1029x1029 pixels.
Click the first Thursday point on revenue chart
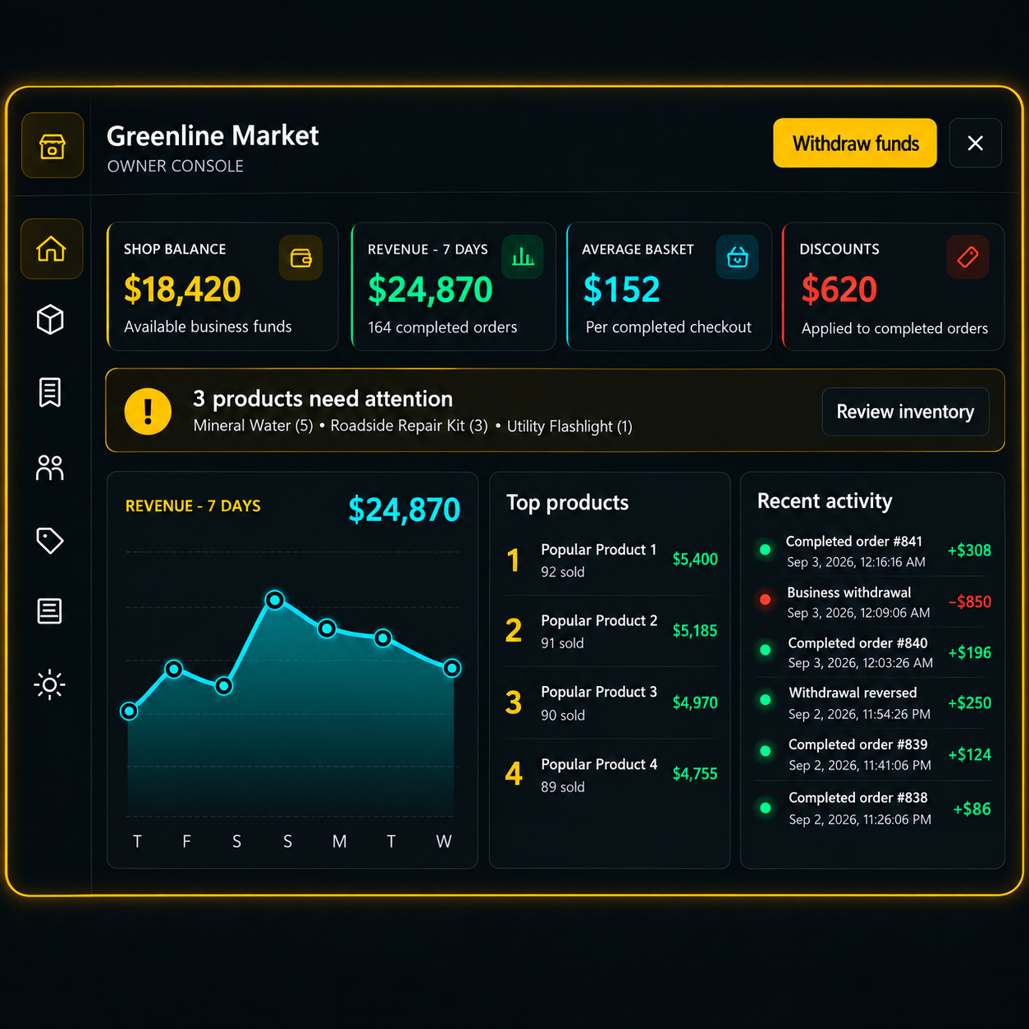tap(129, 711)
